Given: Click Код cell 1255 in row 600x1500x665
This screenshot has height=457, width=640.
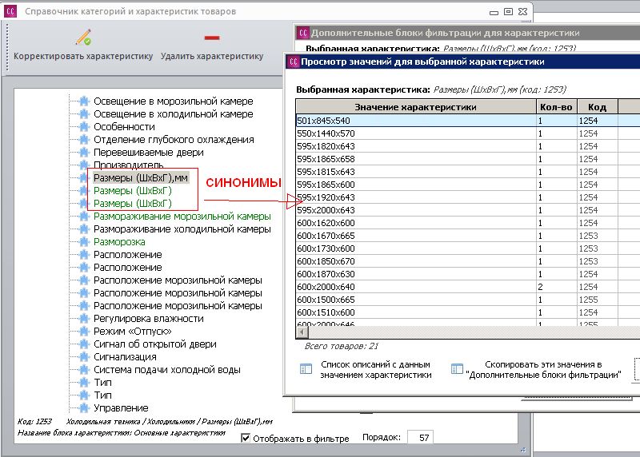Looking at the screenshot, I should point(597,300).
